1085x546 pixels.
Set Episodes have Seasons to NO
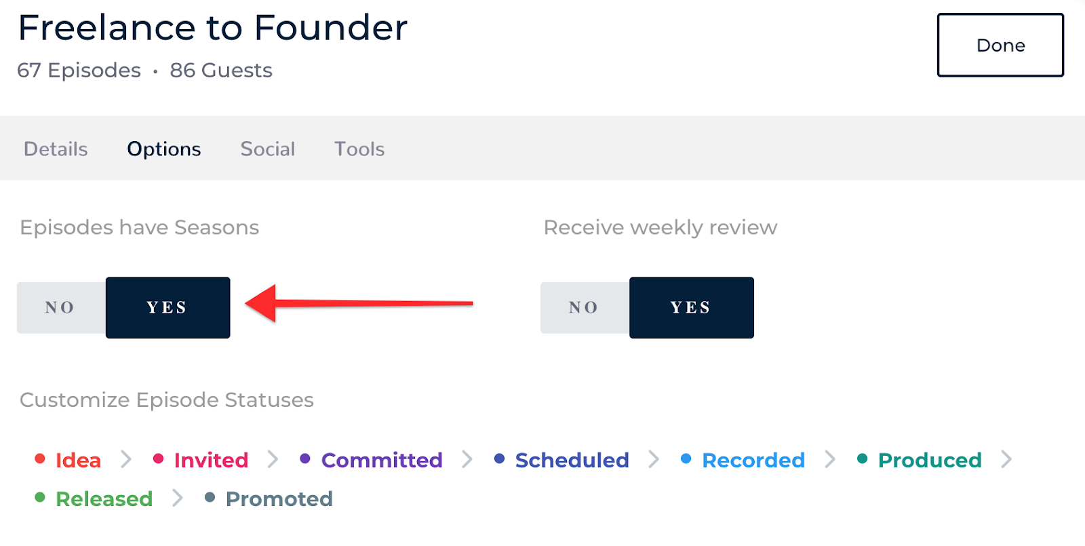pyautogui.click(x=61, y=308)
